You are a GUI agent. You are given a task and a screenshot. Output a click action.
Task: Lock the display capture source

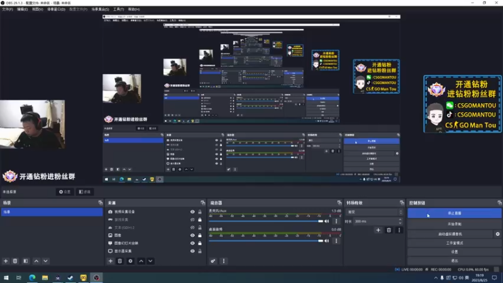[200, 251]
